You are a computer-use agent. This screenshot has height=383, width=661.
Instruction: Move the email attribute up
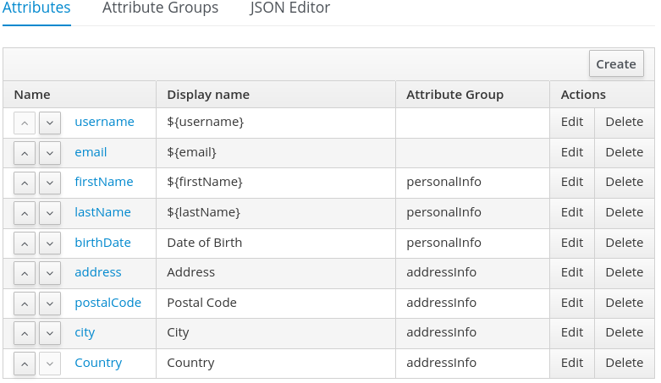(25, 153)
